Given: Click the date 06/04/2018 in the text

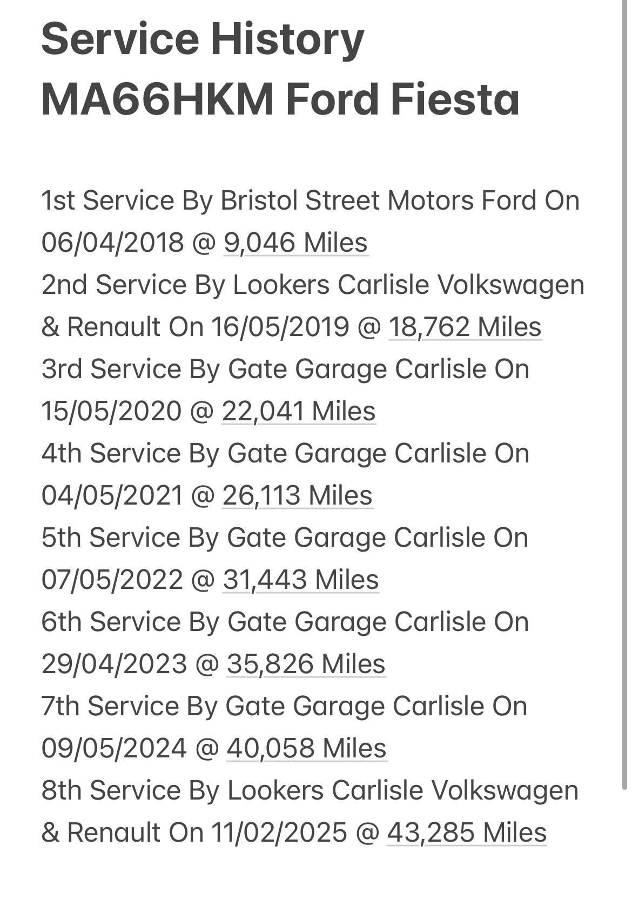Looking at the screenshot, I should pyautogui.click(x=112, y=243).
